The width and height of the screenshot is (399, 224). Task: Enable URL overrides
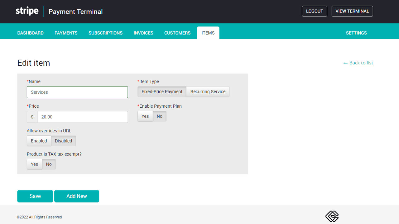point(39,141)
